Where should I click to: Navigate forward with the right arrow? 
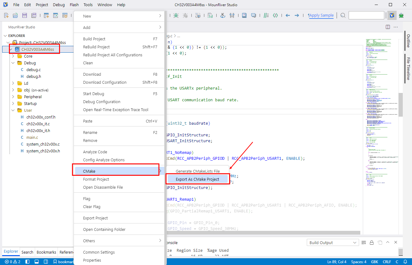point(297,15)
